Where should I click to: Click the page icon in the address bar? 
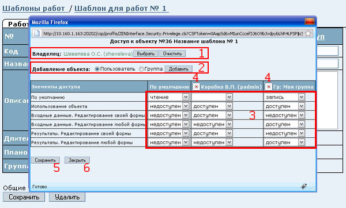click(36, 33)
